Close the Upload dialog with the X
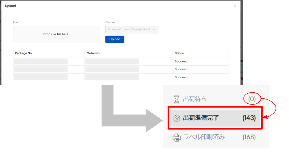Screen dimensions: 289x153 click(235, 6)
